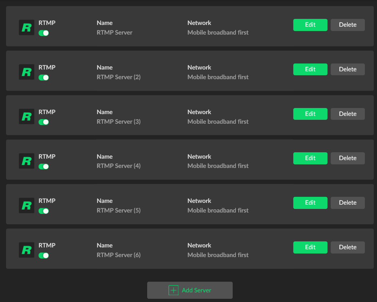The image size is (377, 302).
Task: Delete RTMP Server (4)
Action: pyautogui.click(x=347, y=158)
